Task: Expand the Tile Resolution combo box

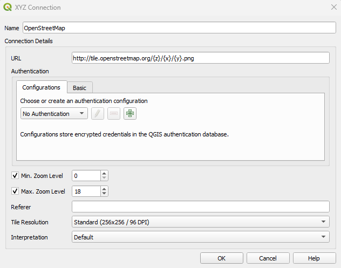Action: pos(201,222)
